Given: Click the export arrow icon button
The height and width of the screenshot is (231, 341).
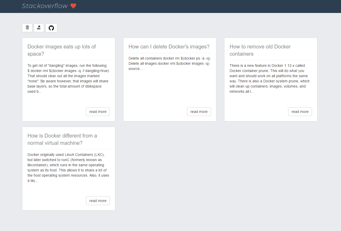Looking at the screenshot, I should pos(39,28).
